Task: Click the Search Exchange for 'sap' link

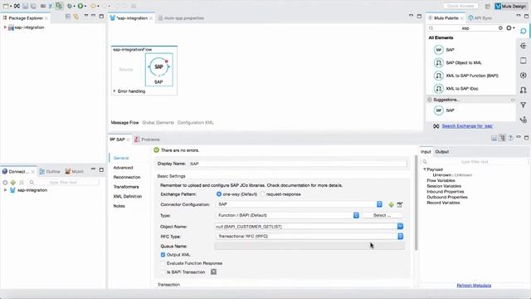Action: pyautogui.click(x=467, y=126)
